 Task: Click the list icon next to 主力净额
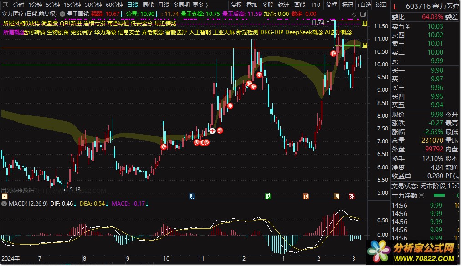pyautogui.click(x=421, y=196)
